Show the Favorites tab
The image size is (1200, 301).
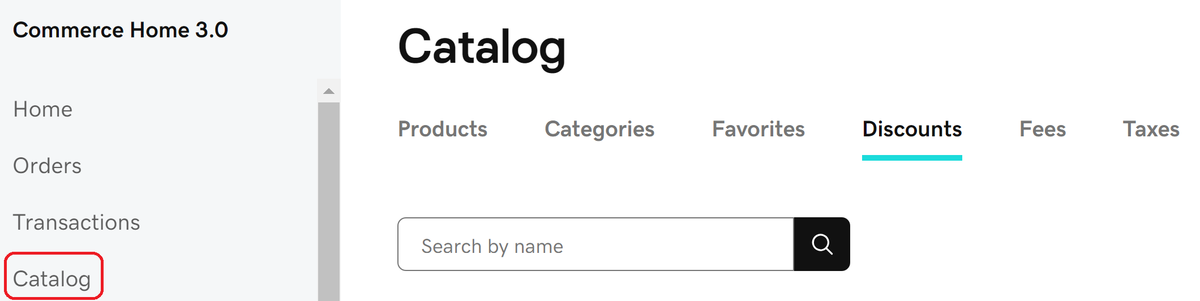(x=758, y=130)
